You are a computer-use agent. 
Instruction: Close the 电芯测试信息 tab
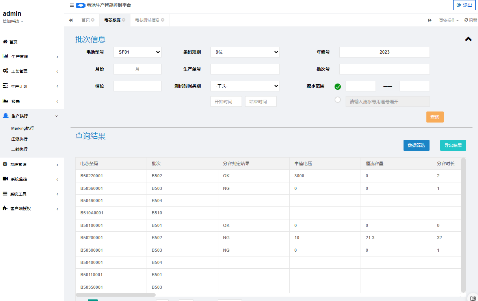163,20
